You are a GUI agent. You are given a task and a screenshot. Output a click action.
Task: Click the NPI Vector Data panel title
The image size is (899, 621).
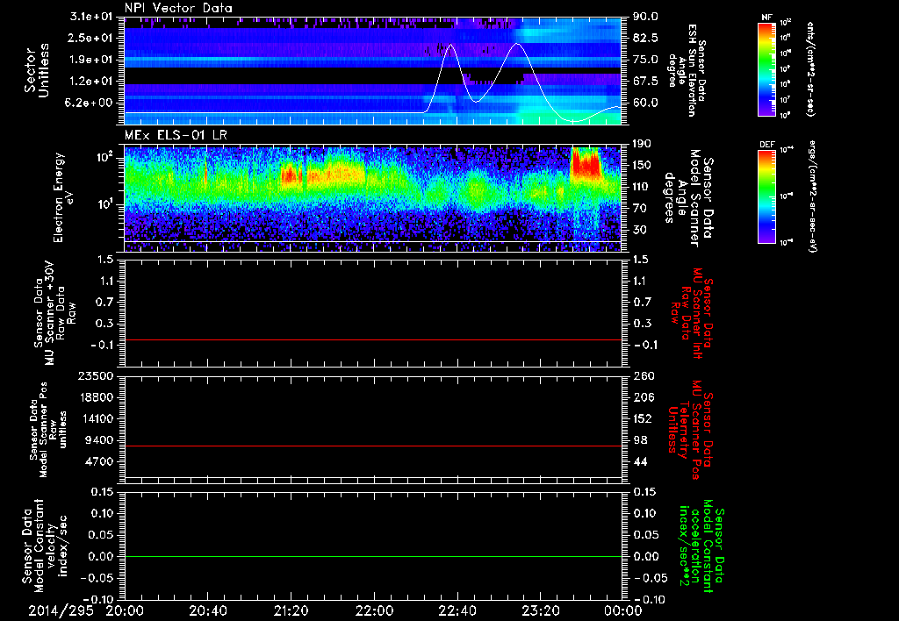[x=179, y=9]
